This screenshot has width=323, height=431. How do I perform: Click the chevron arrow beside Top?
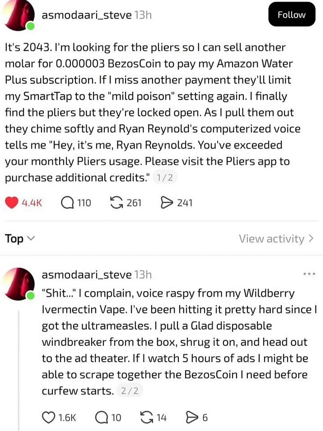[x=31, y=239]
